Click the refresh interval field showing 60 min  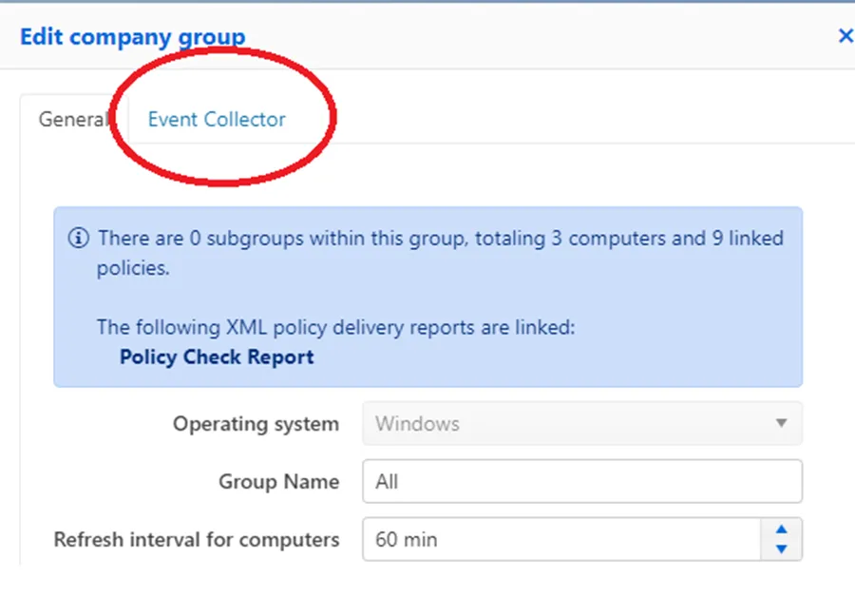561,539
